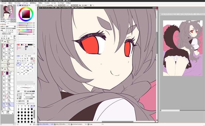Click the swap foreground/background colors icon
The image size is (205, 126).
pos(34,58)
